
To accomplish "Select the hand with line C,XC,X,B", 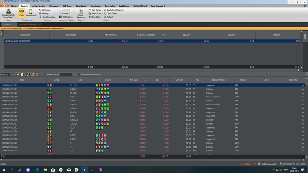I will [x=152, y=124].
